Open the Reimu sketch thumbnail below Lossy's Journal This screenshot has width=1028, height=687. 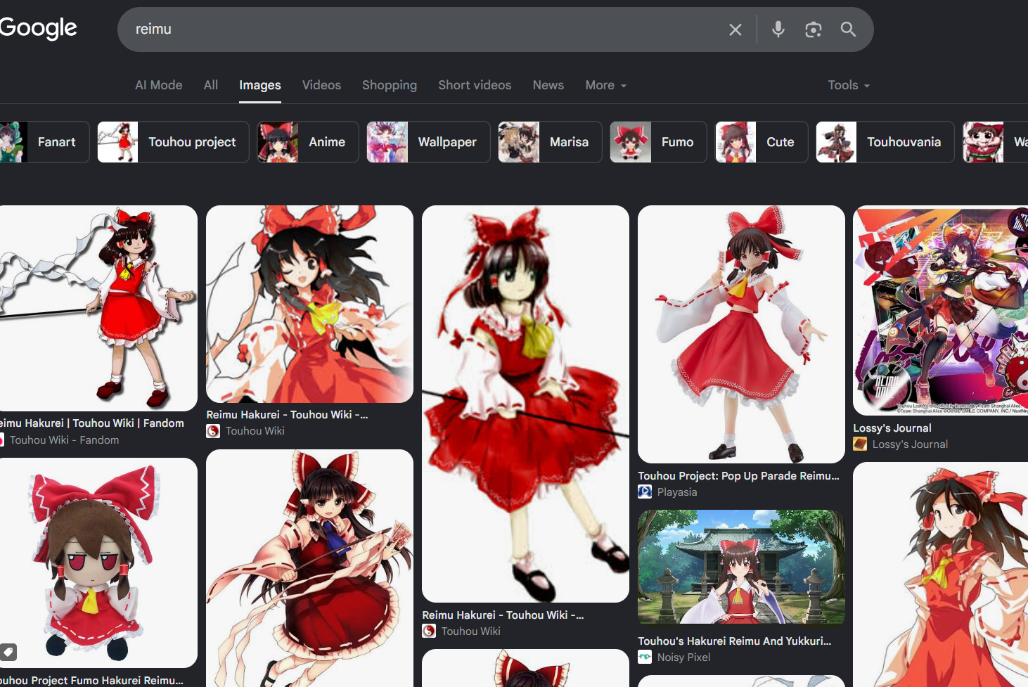941,574
